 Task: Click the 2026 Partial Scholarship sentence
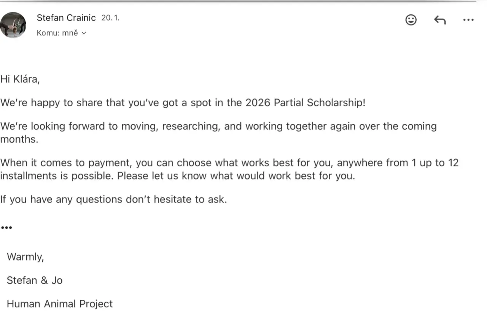point(183,103)
